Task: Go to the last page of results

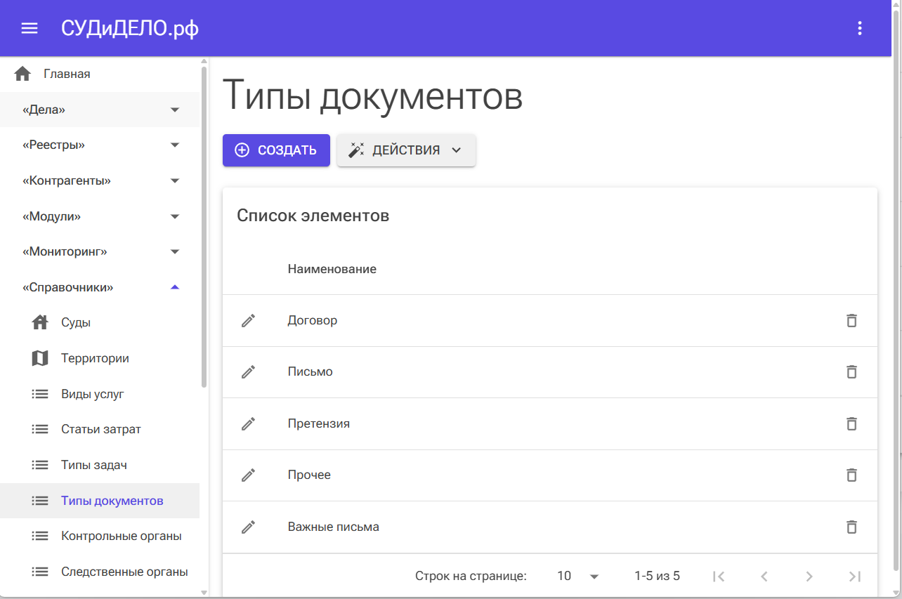Action: 854,577
